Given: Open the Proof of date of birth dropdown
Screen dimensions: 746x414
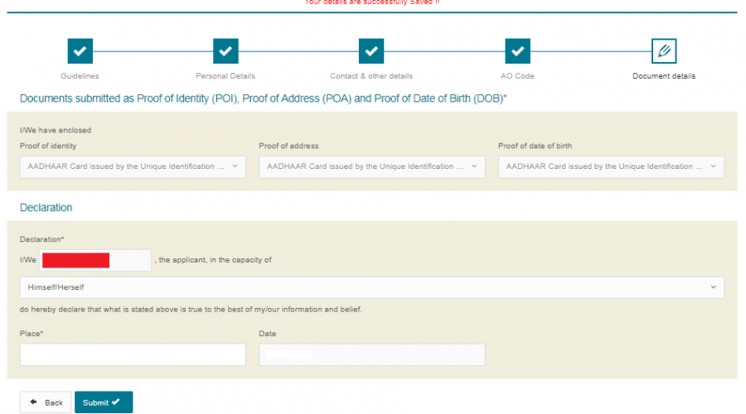Looking at the screenshot, I should pos(612,166).
